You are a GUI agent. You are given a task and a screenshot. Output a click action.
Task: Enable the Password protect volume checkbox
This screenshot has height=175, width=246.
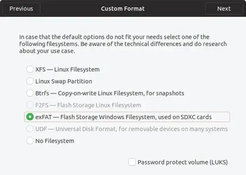(x=132, y=162)
